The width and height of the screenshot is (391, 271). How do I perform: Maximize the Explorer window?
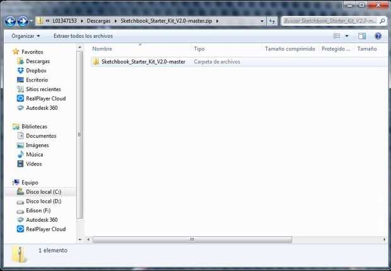pyautogui.click(x=361, y=5)
